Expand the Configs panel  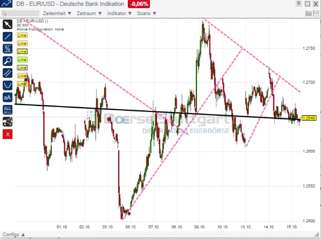click(x=13, y=235)
